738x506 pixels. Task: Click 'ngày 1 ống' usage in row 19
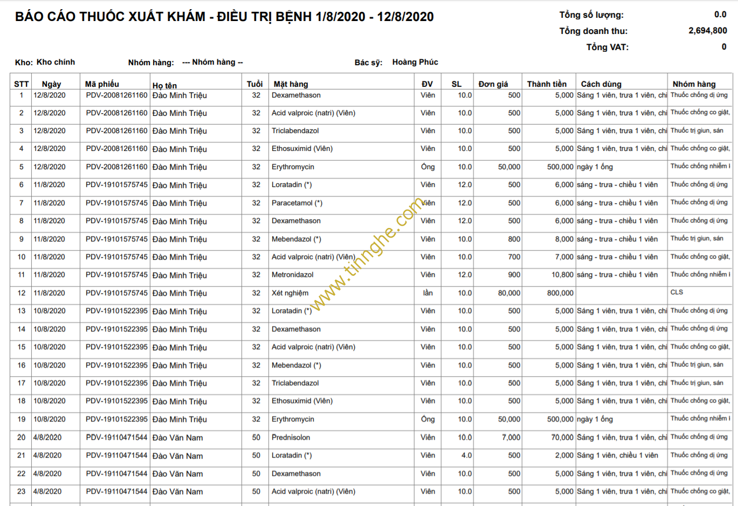coord(595,419)
